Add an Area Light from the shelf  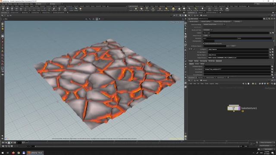[147, 9]
